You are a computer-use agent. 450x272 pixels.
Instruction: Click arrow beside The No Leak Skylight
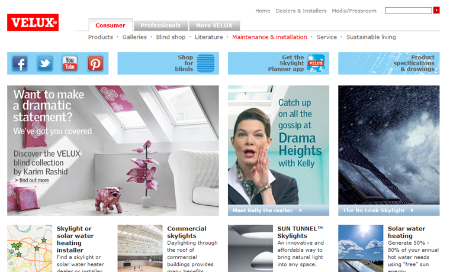click(412, 210)
